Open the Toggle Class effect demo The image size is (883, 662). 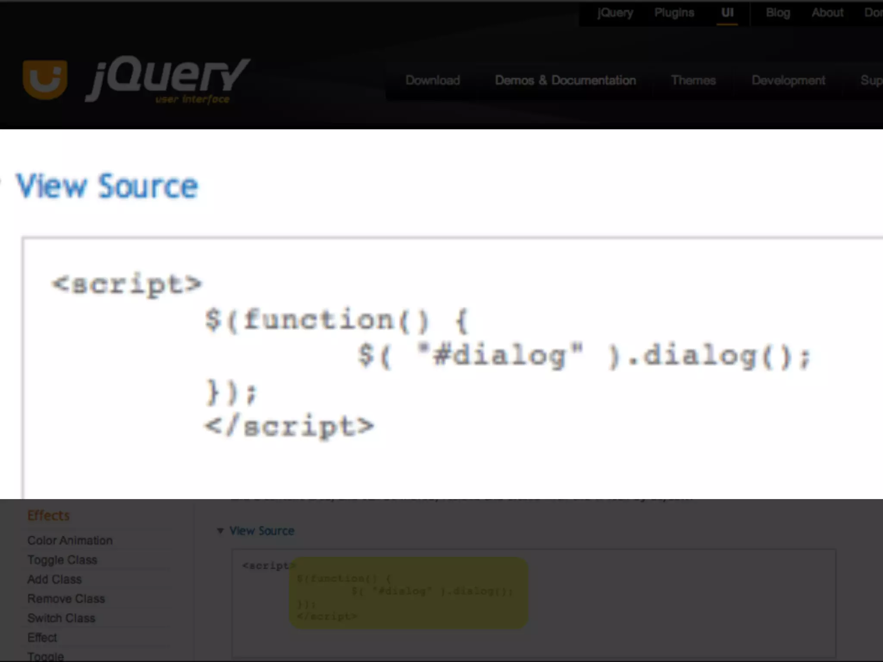(x=62, y=560)
